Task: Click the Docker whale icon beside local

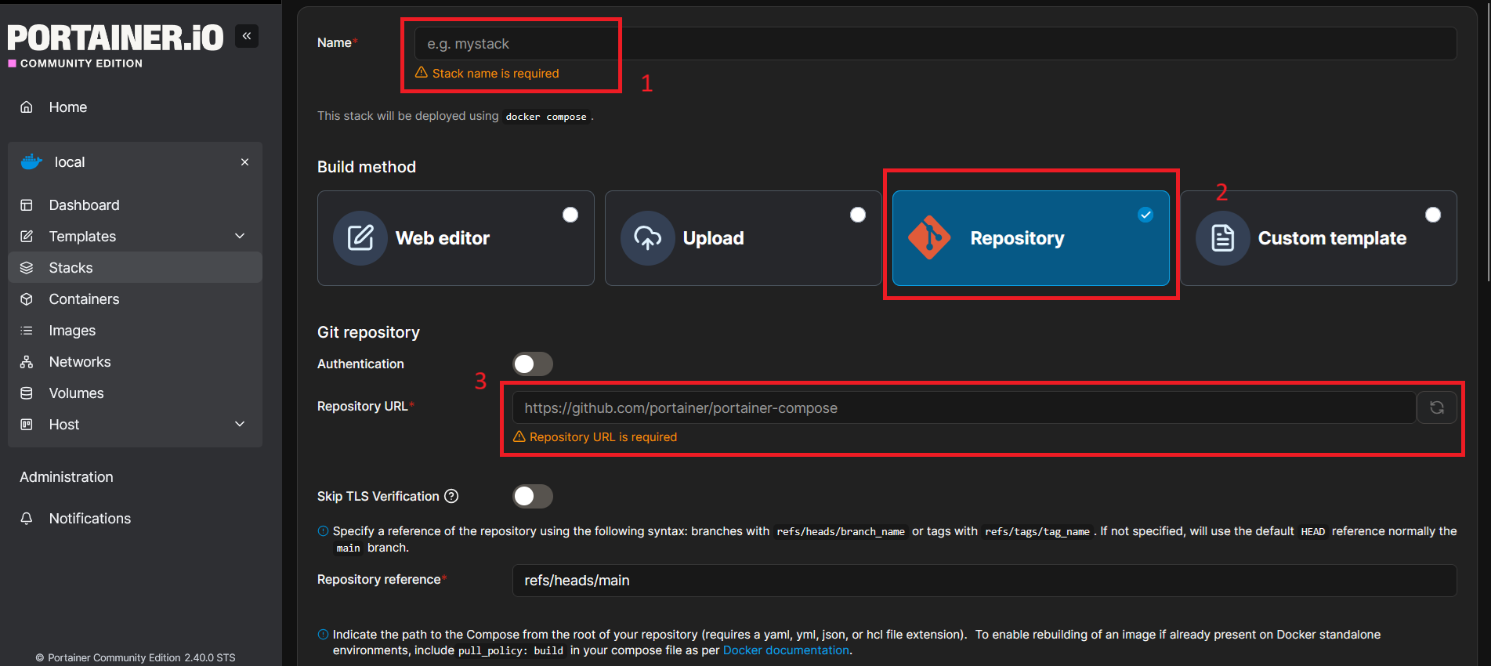Action: [x=31, y=162]
